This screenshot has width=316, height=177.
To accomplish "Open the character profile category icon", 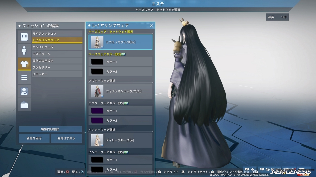I will (24, 91).
